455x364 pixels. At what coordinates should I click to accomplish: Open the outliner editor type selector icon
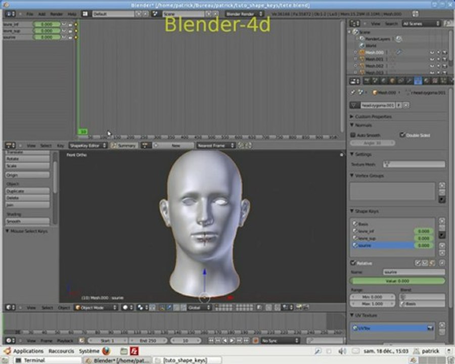(354, 24)
